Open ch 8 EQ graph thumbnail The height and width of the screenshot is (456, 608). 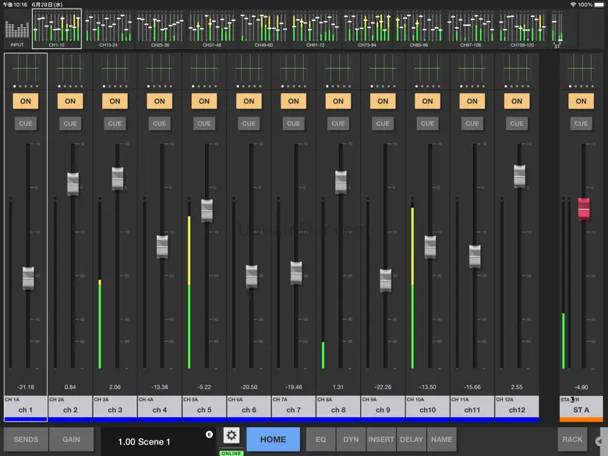(338, 69)
